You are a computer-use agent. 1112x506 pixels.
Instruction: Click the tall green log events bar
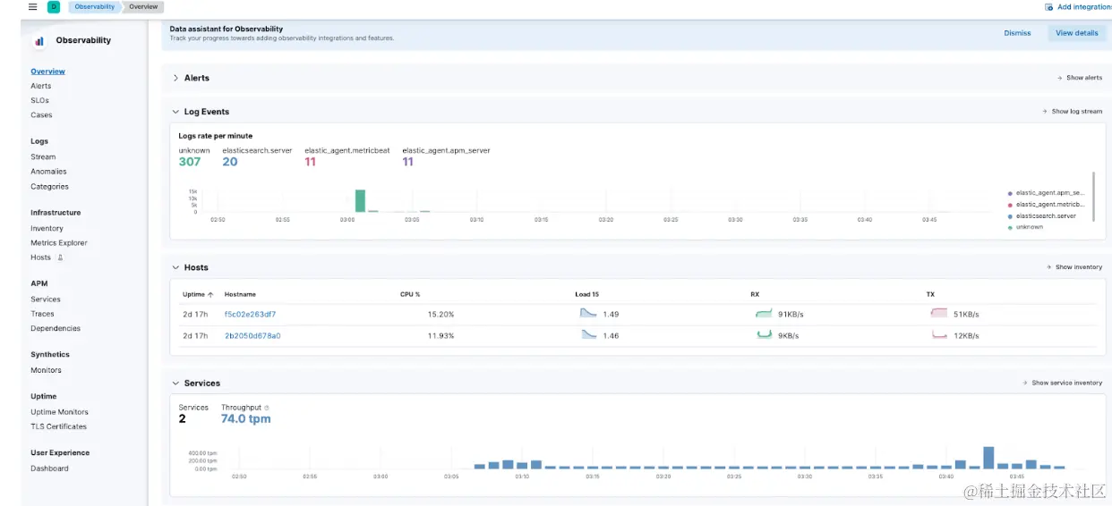360,200
